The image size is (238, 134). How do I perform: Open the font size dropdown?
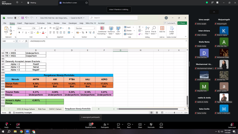pyautogui.click(x=39, y=28)
